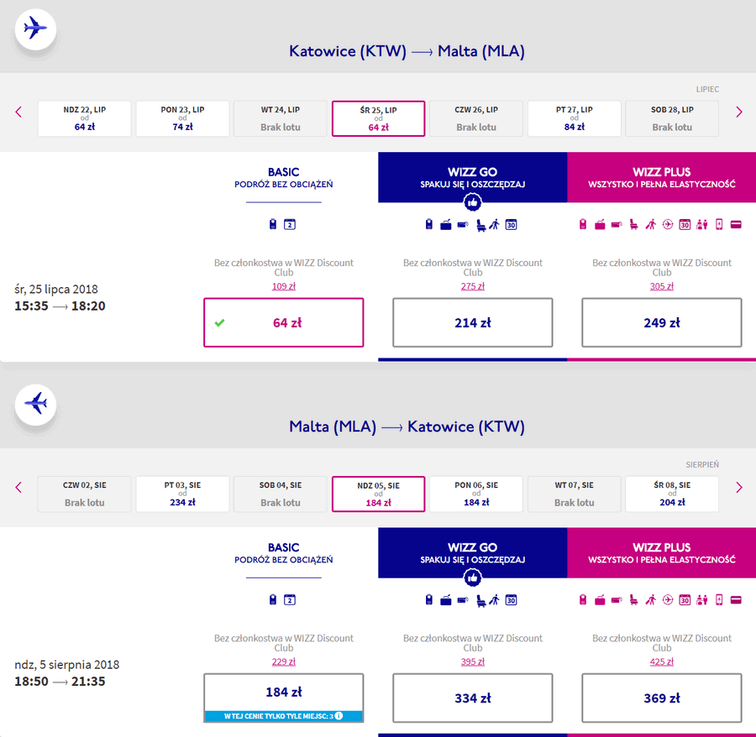Click return time text '18:50 → 21:35'
756x737 pixels.
(x=60, y=681)
